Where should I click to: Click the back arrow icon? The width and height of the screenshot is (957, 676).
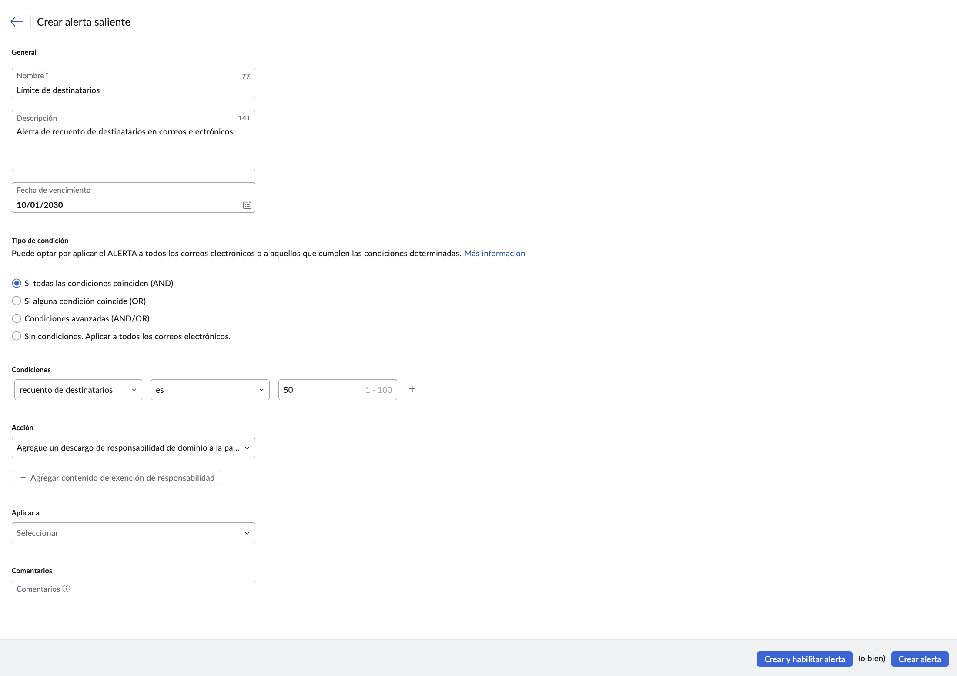click(x=17, y=22)
